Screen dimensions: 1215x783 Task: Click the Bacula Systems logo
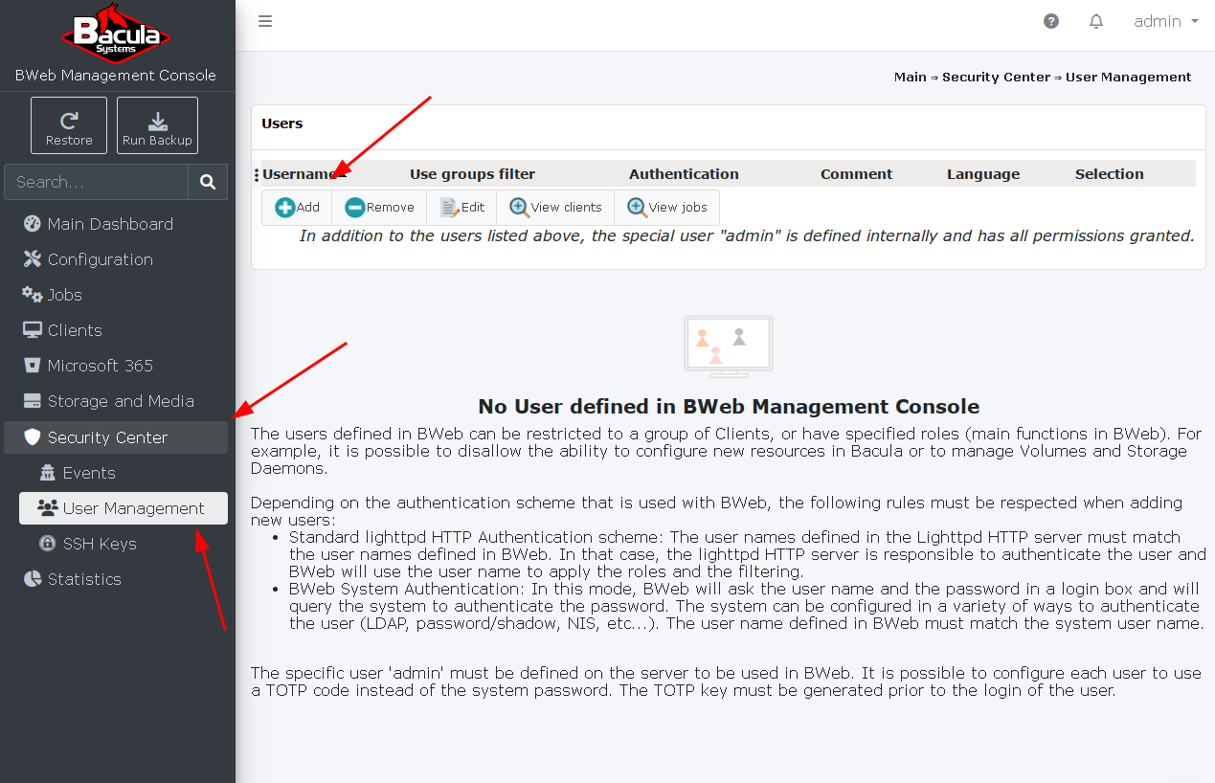pos(116,33)
